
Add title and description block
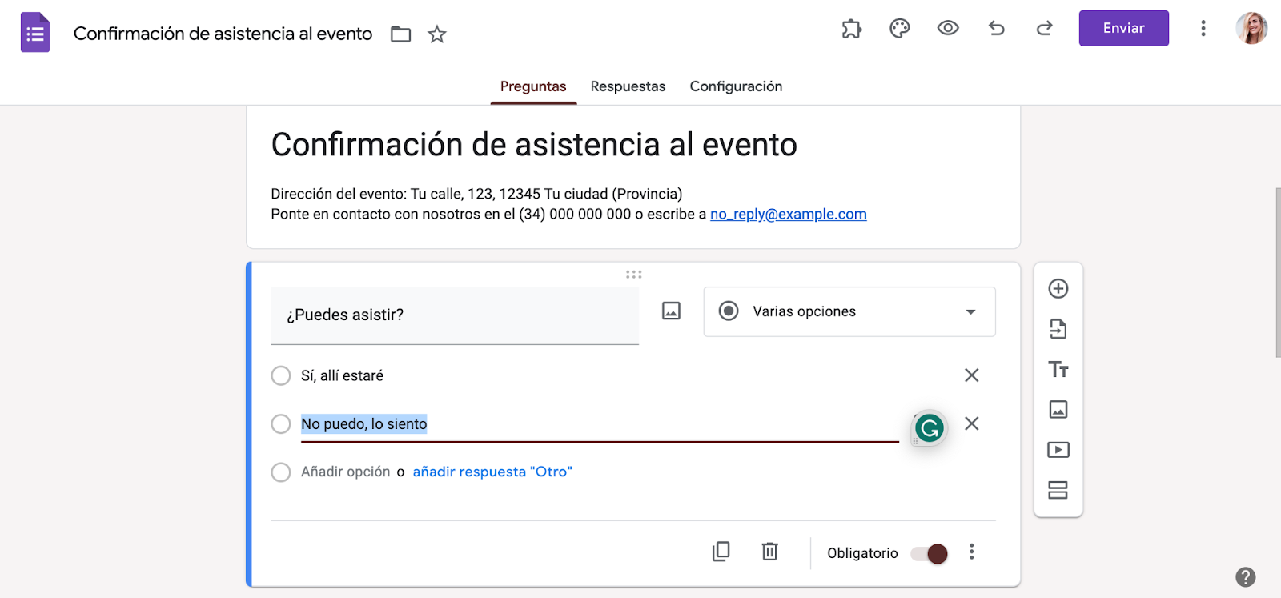pos(1058,370)
